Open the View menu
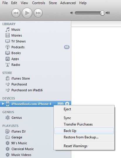This screenshot has height=158, width=121. [24, 3]
